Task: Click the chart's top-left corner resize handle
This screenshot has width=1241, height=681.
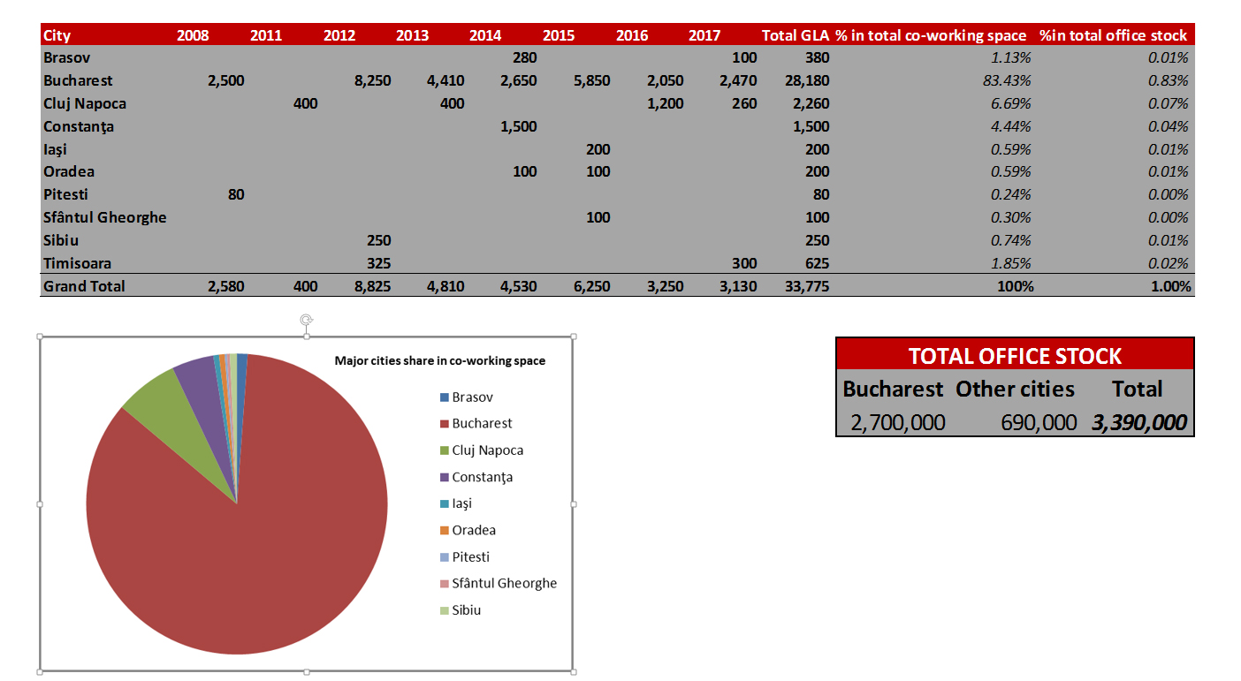Action: click(41, 337)
